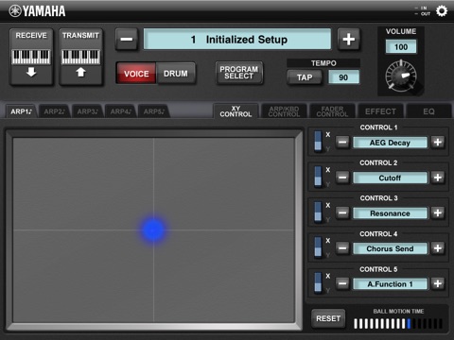Open settings via the gear icon
The width and height of the screenshot is (454, 340).
[x=442, y=11]
